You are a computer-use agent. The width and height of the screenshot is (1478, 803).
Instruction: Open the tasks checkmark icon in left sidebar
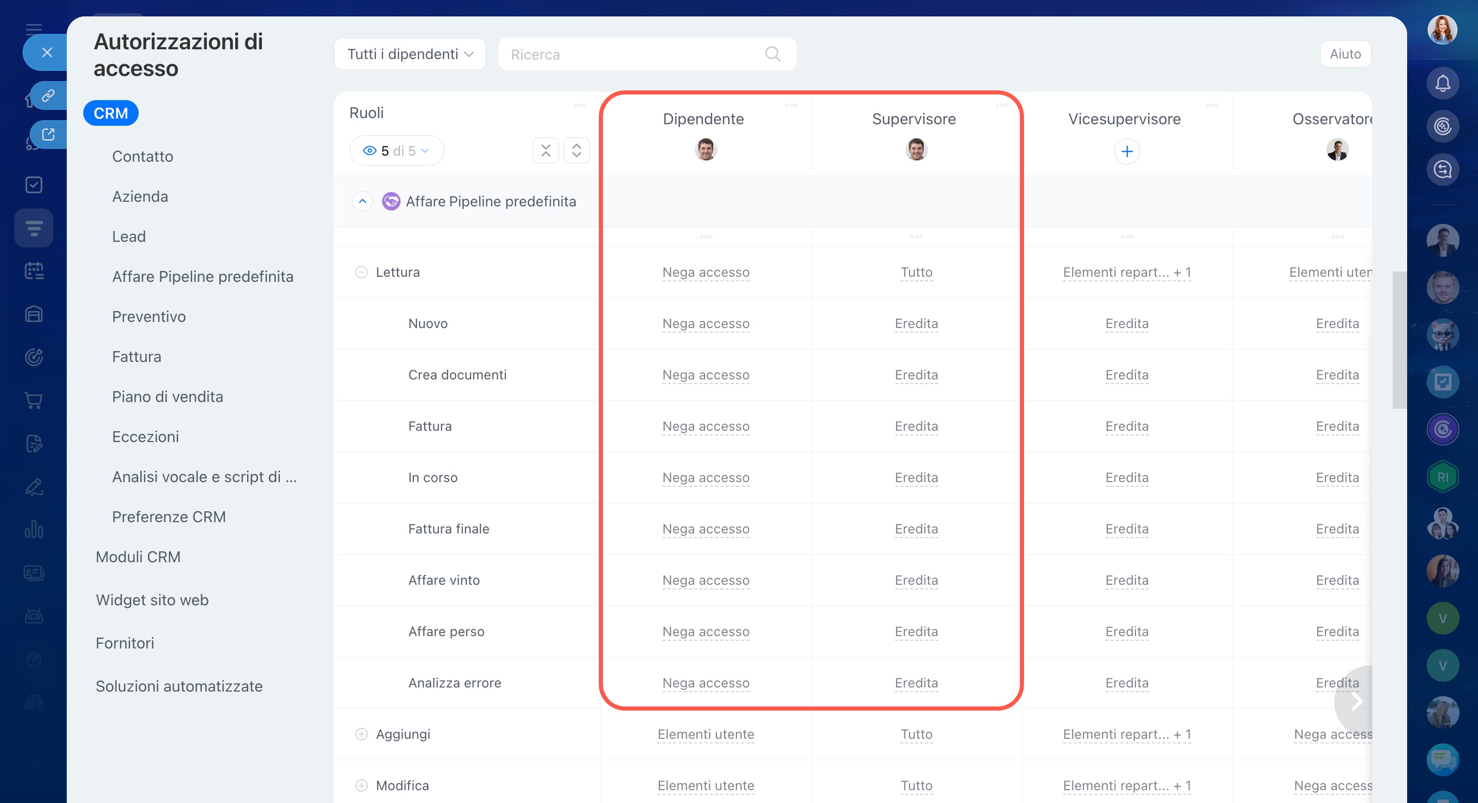[34, 185]
